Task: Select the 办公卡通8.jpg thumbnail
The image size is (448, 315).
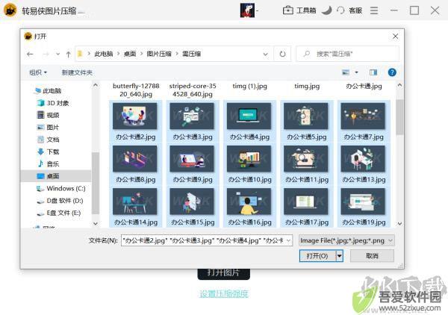Action: click(135, 158)
